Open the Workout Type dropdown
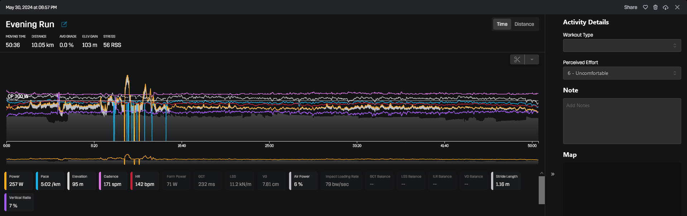 [x=622, y=45]
